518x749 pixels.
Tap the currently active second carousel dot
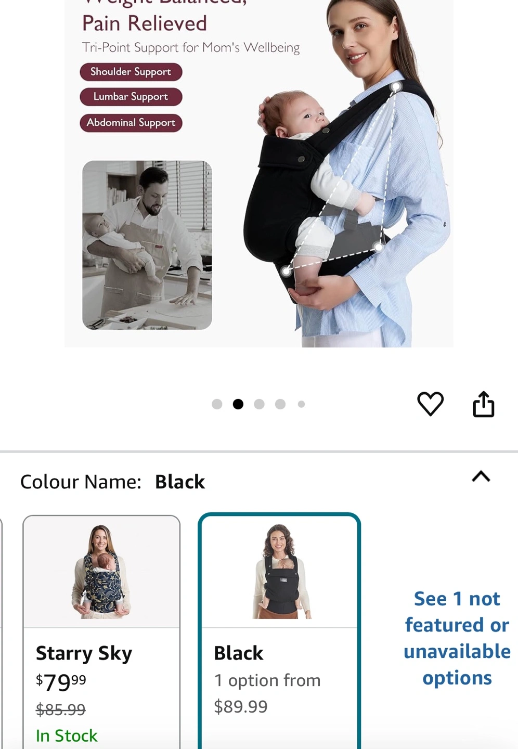tap(238, 404)
